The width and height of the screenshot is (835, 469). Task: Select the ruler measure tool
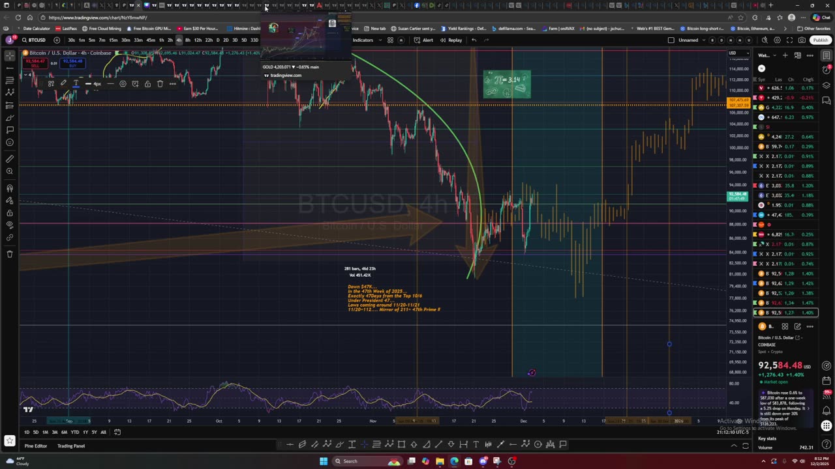click(9, 159)
